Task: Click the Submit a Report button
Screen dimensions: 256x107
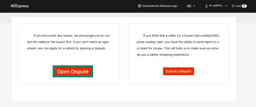Action: (x=179, y=71)
